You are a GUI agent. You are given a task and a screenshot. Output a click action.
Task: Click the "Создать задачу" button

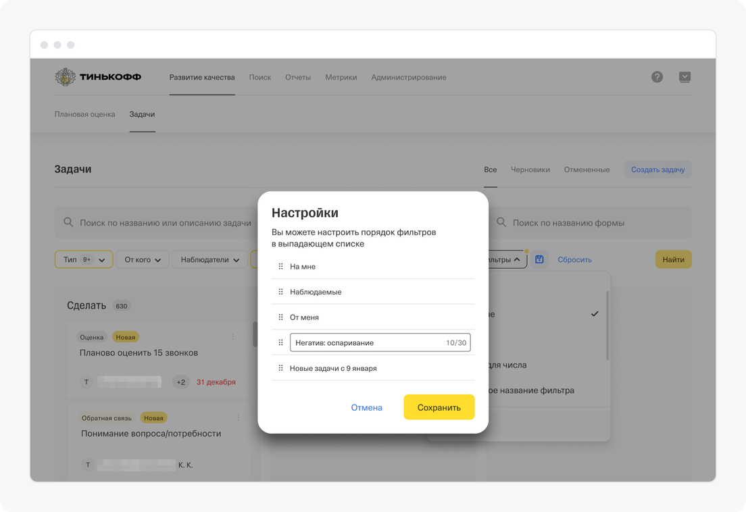pyautogui.click(x=658, y=170)
